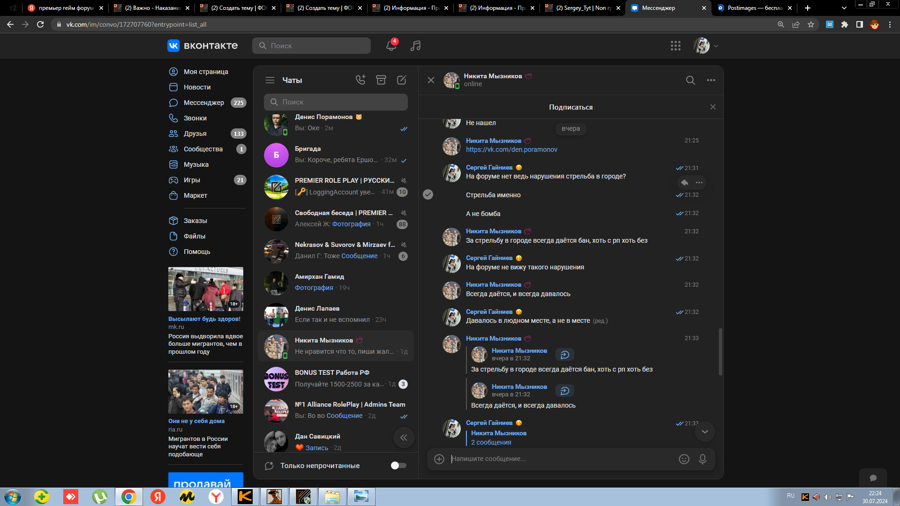This screenshot has width=900, height=506.
Task: Open the vk.com/den.poramonov link
Action: point(511,149)
